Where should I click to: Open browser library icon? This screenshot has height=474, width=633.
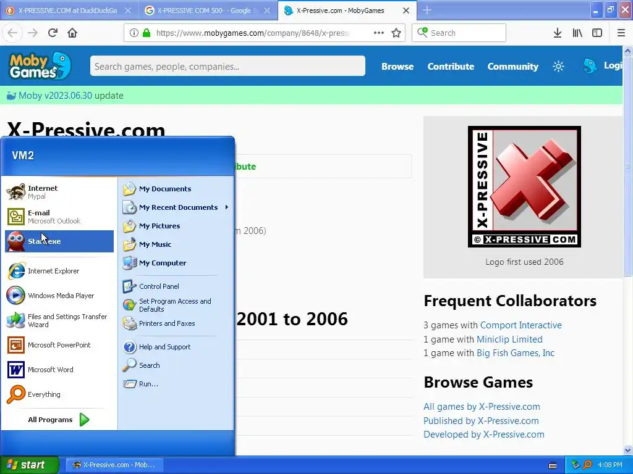pos(577,33)
